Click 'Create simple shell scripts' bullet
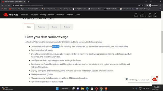The image size is (163, 91). [x=42, y=50]
